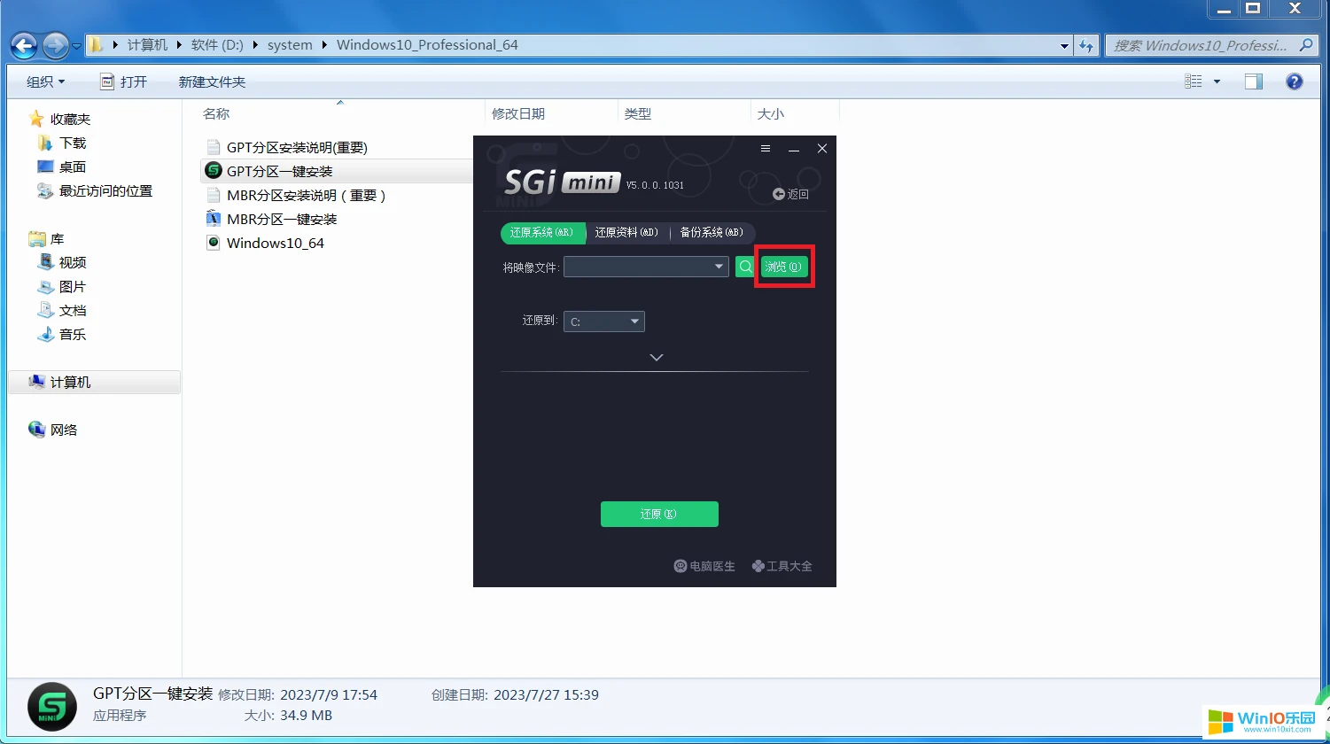Viewport: 1330px width, 744px height.
Task: Switch to the 备份系统 tab
Action: pos(712,233)
